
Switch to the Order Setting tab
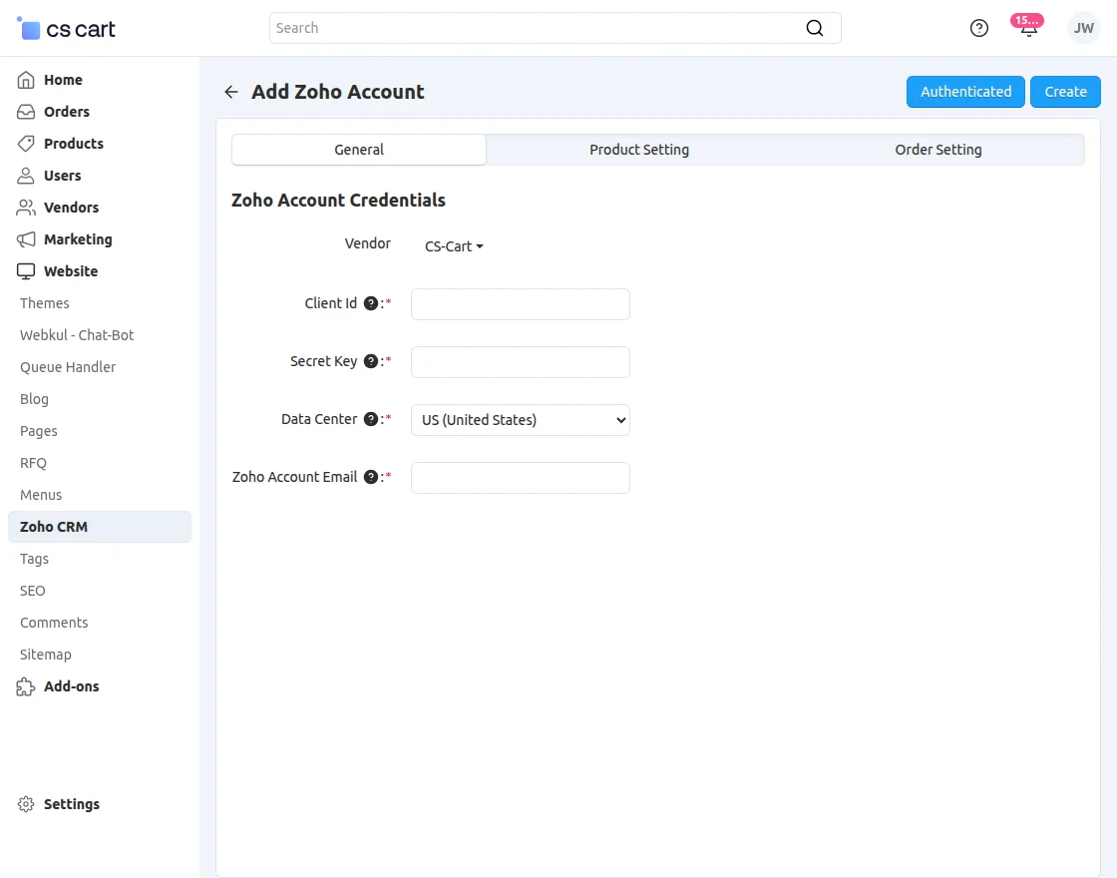937,150
